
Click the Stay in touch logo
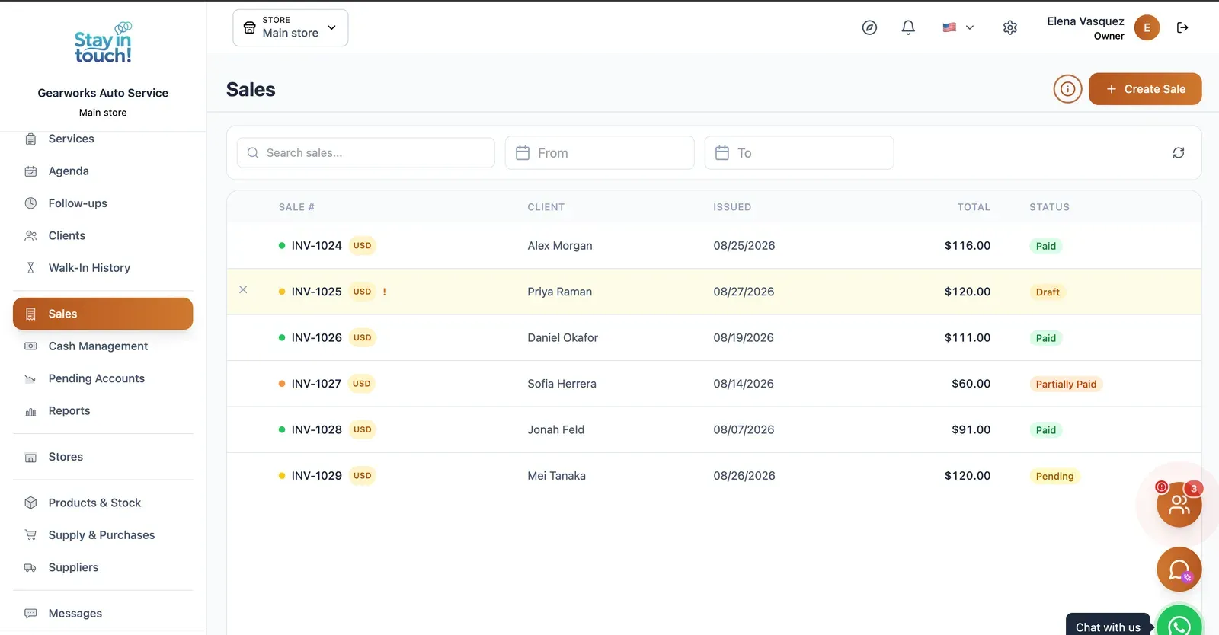click(103, 43)
